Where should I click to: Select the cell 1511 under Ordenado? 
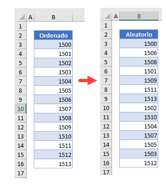54,145
